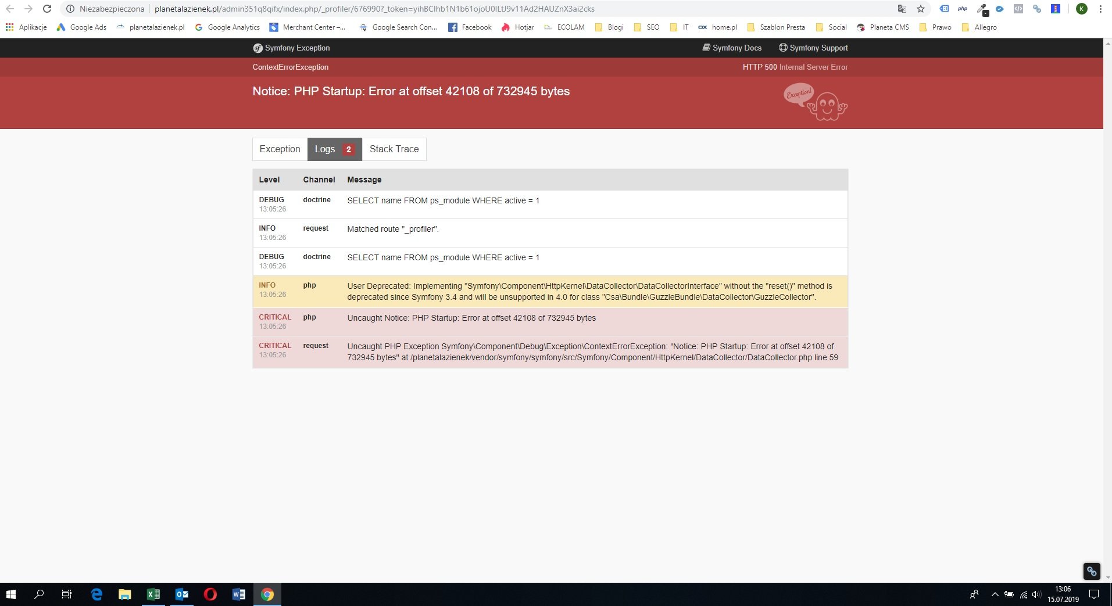Viewport: 1112px width, 606px height.
Task: Launch Microsoft Edge from the taskbar
Action: [x=96, y=594]
